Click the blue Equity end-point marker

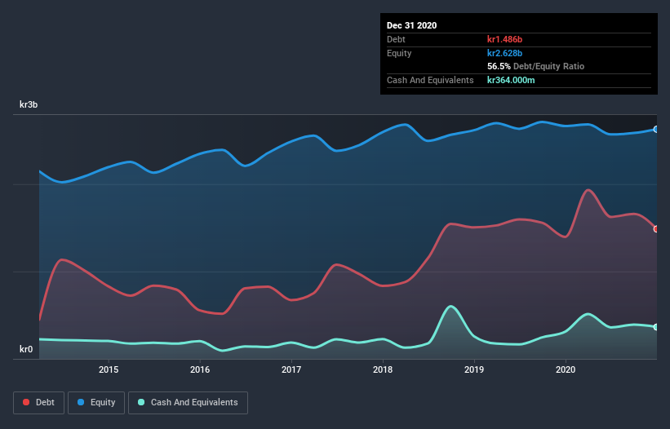(x=656, y=130)
